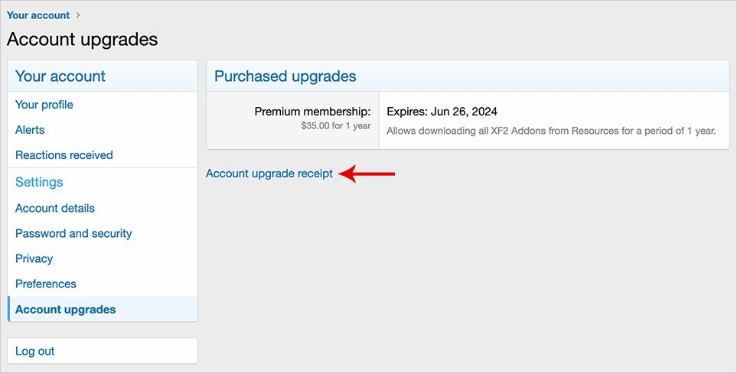737x373 pixels.
Task: Click the Settings section heading
Action: click(x=39, y=182)
